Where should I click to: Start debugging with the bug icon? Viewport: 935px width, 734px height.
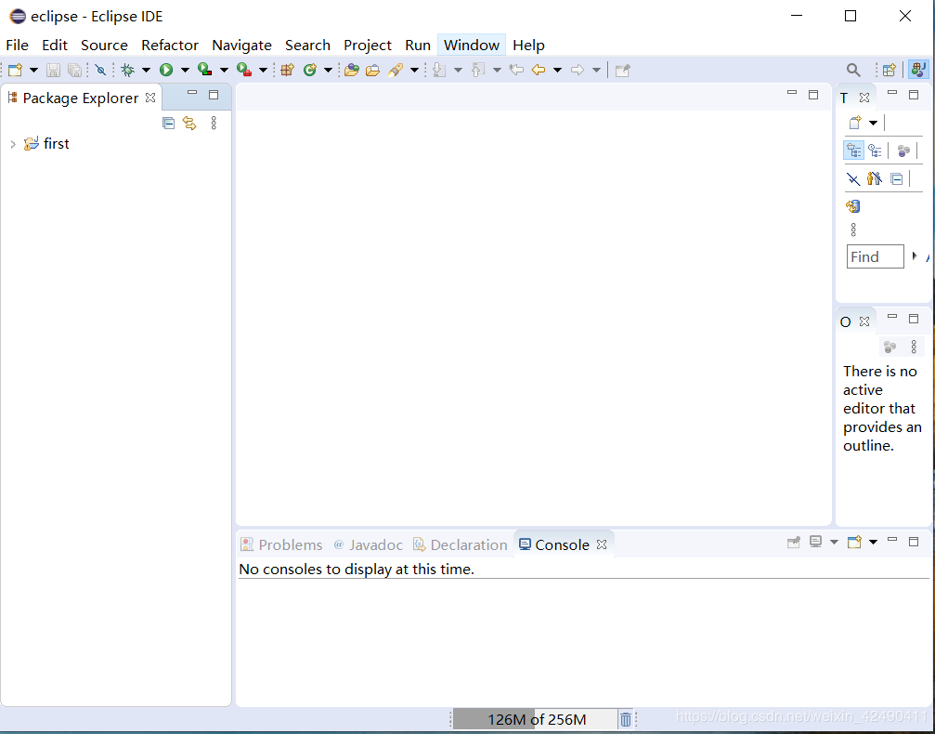pos(127,70)
